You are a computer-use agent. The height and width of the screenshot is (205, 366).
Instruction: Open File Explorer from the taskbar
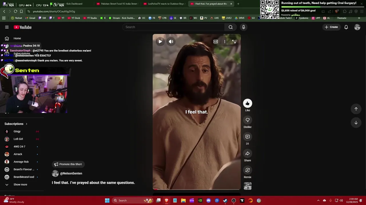tap(183, 200)
